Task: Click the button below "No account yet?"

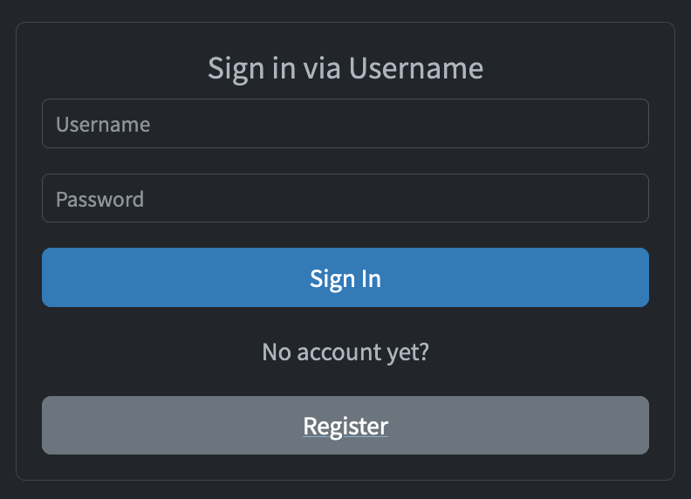Action: (345, 426)
